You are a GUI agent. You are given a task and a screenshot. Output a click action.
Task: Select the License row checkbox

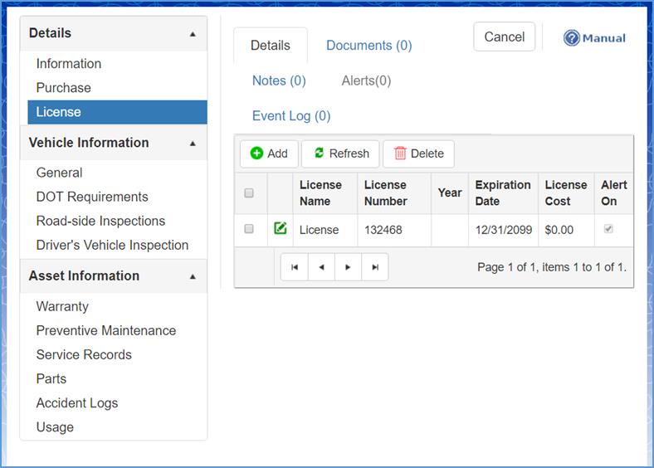(x=249, y=229)
